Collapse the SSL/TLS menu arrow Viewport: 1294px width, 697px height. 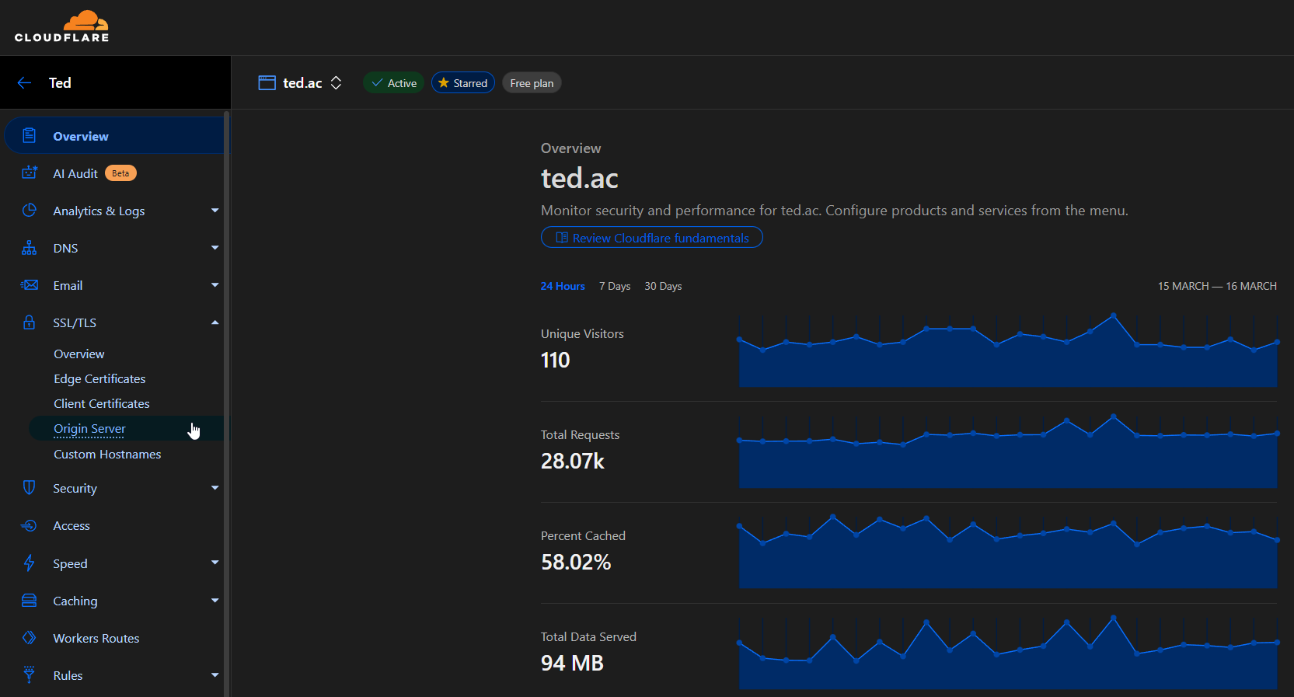(x=215, y=322)
